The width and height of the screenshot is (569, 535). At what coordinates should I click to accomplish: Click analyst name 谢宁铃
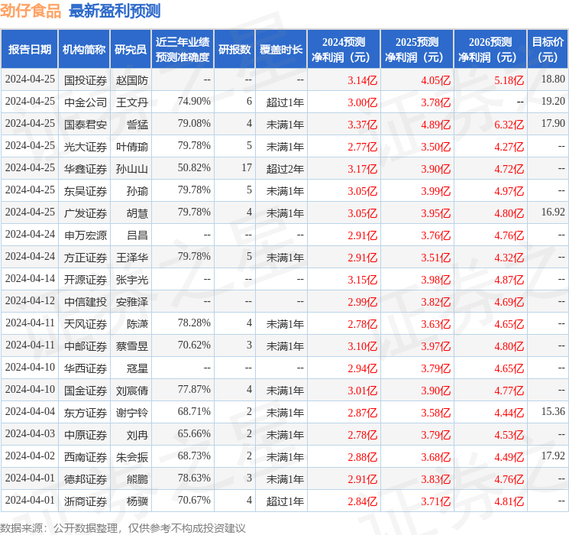pos(132,413)
